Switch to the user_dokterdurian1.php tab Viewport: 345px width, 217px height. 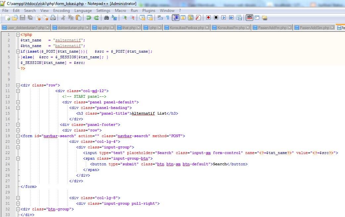point(26,27)
